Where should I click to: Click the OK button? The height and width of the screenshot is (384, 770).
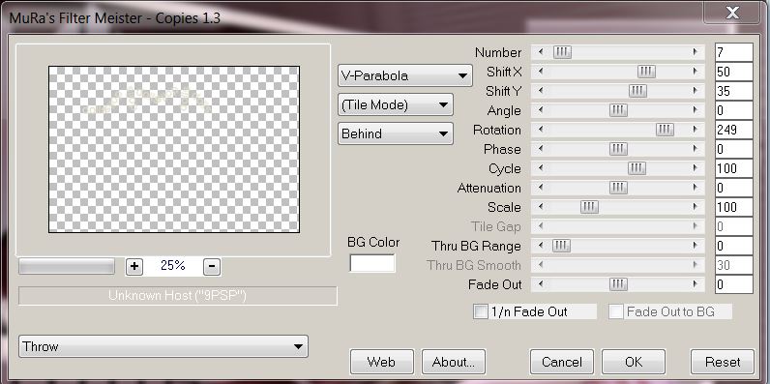(x=634, y=362)
